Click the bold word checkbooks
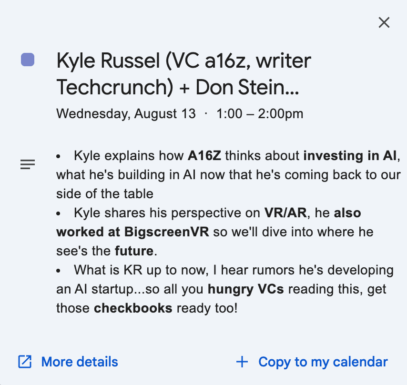 tap(133, 308)
